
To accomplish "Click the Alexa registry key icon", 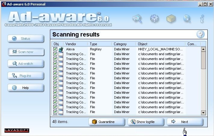I will (61, 49).
